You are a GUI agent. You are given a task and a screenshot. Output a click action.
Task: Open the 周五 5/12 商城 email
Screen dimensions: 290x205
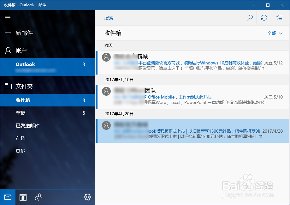[192, 63]
